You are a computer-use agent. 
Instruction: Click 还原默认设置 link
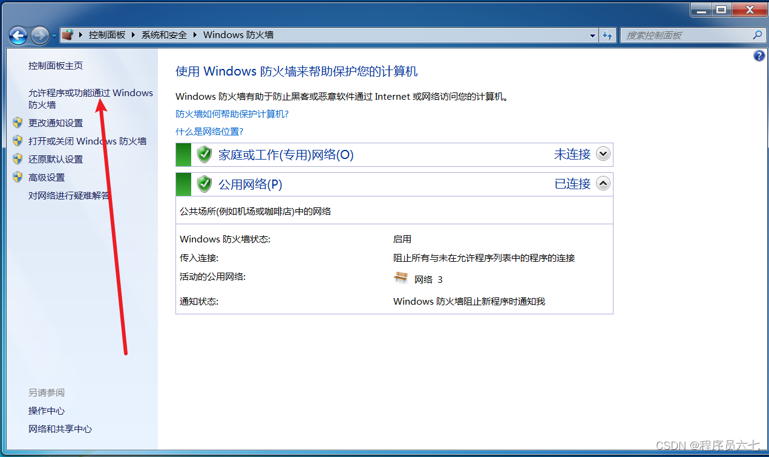[56, 159]
